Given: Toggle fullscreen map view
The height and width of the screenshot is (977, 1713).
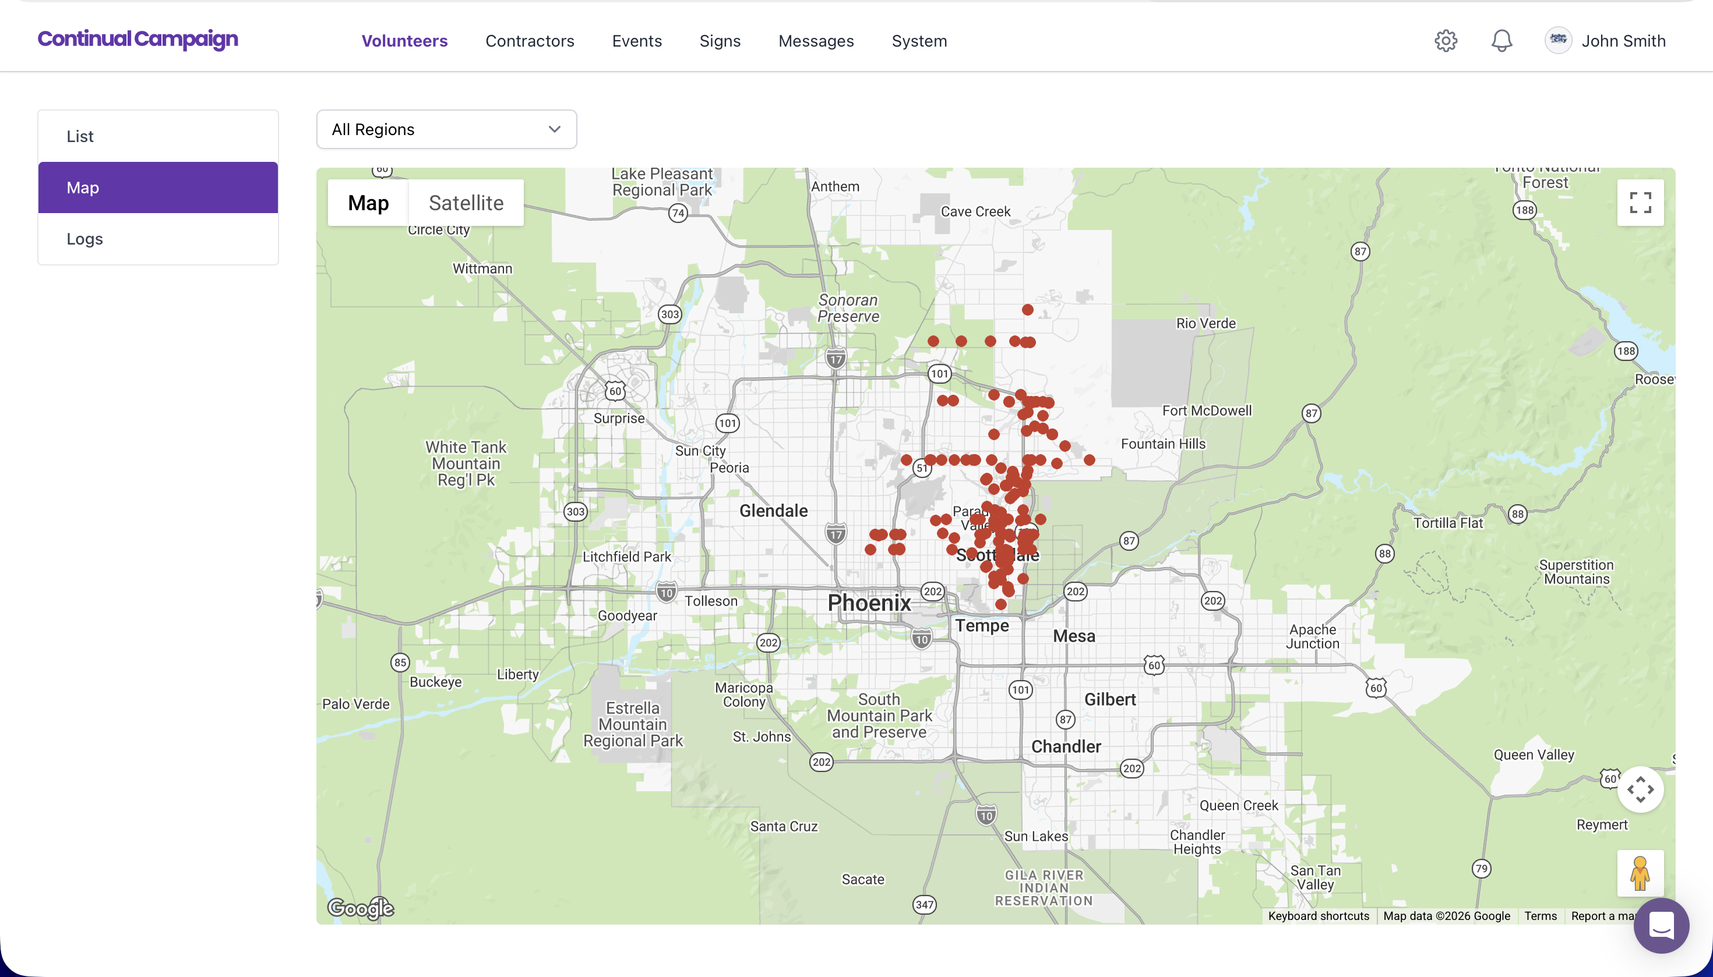Looking at the screenshot, I should (1640, 203).
